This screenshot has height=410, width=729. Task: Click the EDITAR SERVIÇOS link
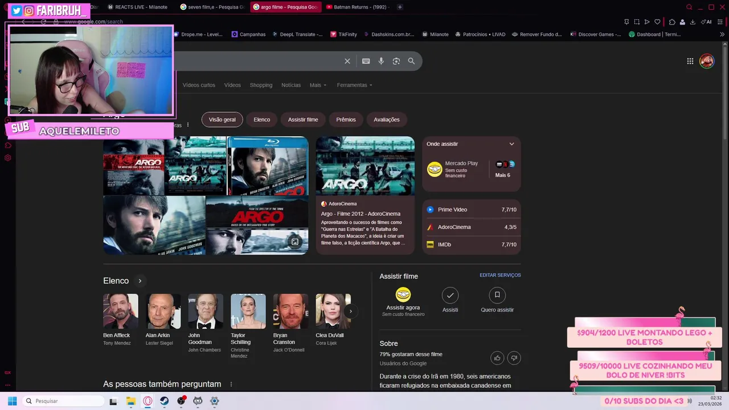(x=500, y=275)
